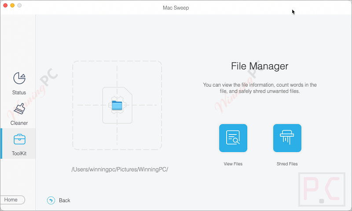Click the Shred Files shredder icon
352x211 pixels.
pos(287,138)
